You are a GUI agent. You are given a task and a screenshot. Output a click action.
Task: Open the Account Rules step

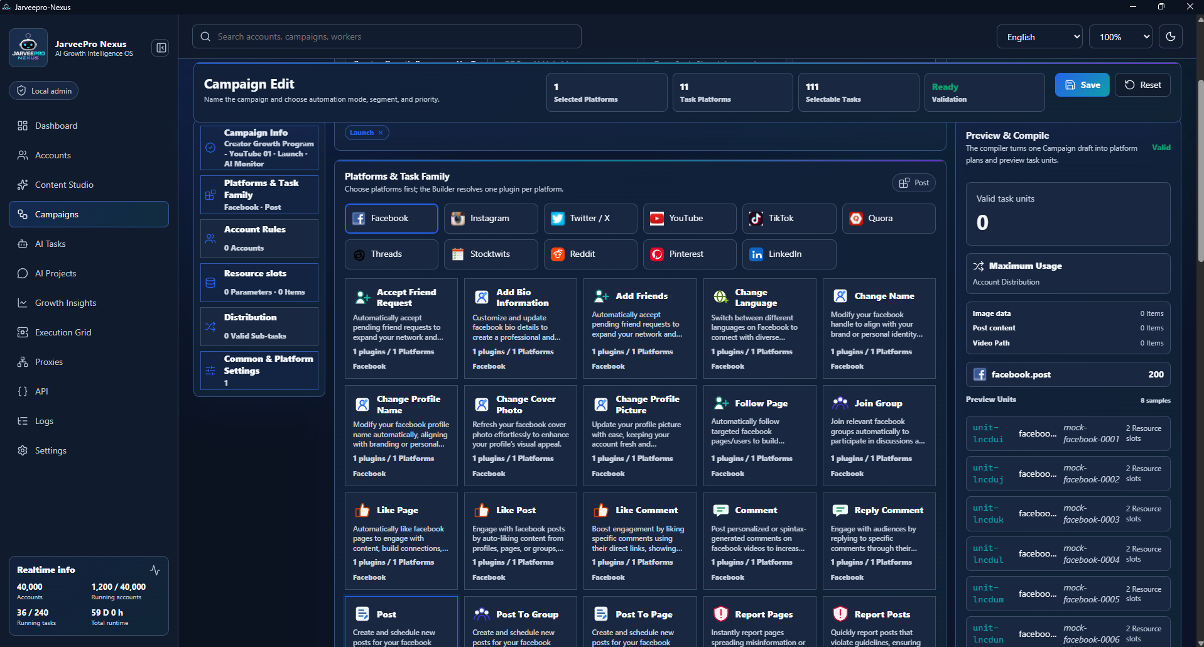259,239
